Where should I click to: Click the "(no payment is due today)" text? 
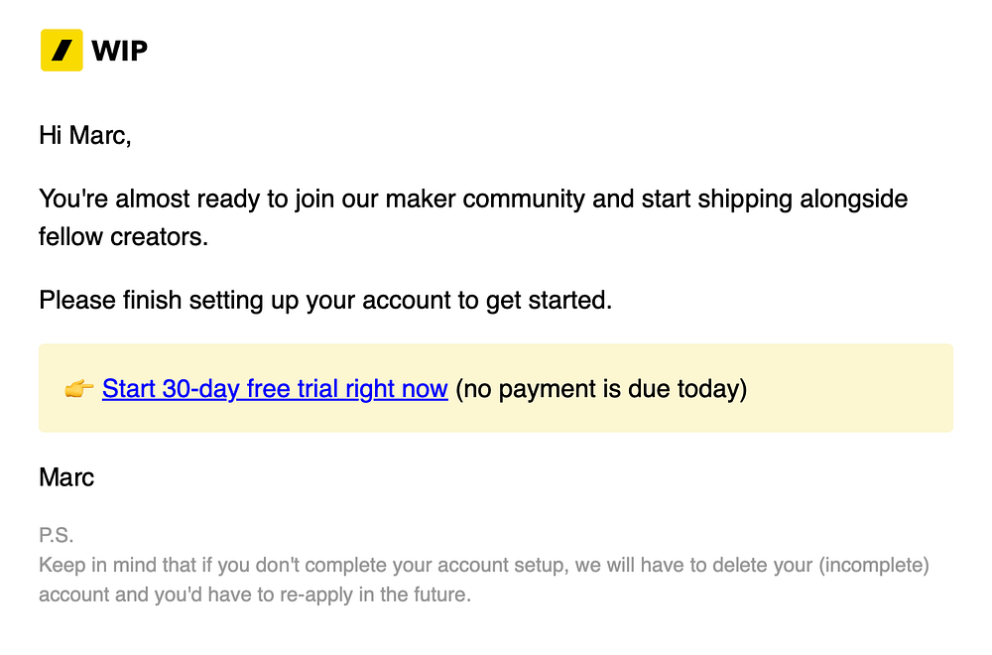click(601, 389)
